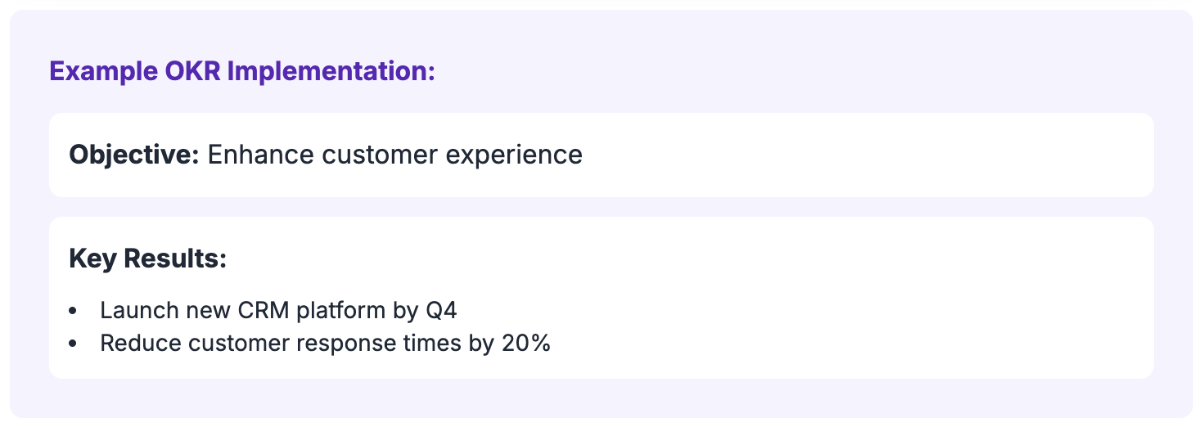This screenshot has height=427, width=1203.
Task: Click the Q4 deadline text
Action: [442, 311]
